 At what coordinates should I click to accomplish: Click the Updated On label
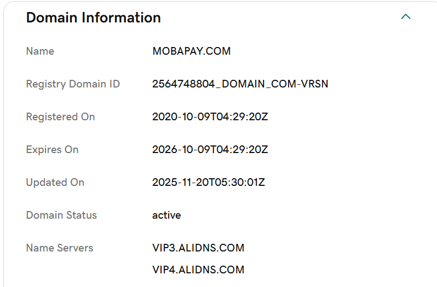[x=55, y=183]
